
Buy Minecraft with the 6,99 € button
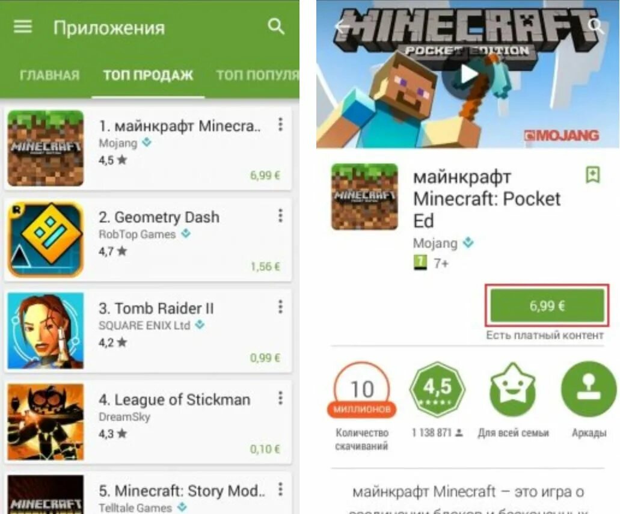coord(547,305)
